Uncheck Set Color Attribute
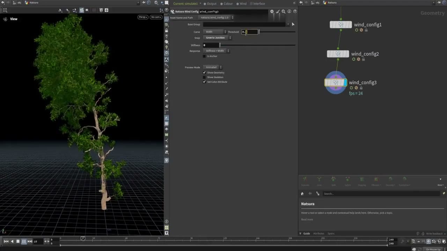This screenshot has height=251, width=447. tap(204, 82)
